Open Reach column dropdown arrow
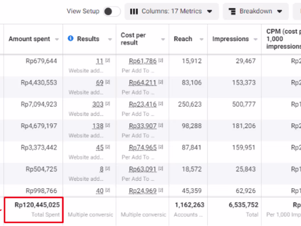The width and height of the screenshot is (301, 226). (x=201, y=39)
